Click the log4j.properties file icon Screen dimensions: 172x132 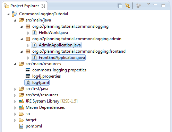point(28,76)
